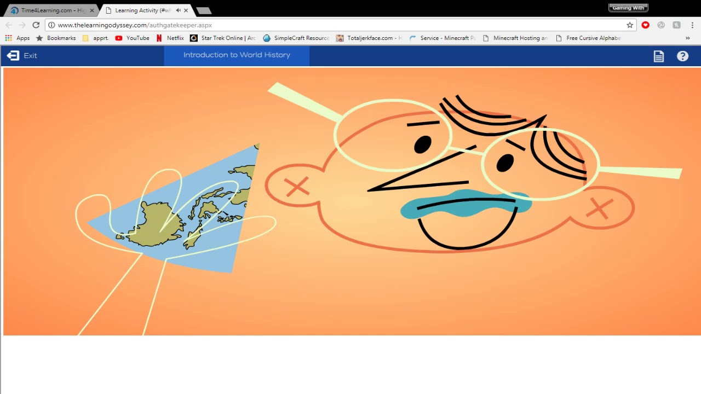Bookmark this page with star icon
Viewport: 701px width, 394px height.
[x=630, y=25]
